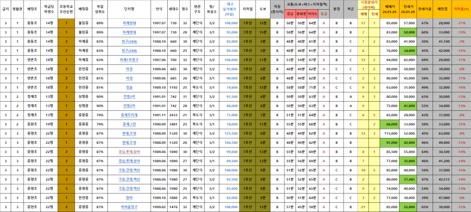Image resolution: width=471 pixels, height=212 pixels.
Task: Select the 학급당 학생수 header cell
Action: coord(49,9)
